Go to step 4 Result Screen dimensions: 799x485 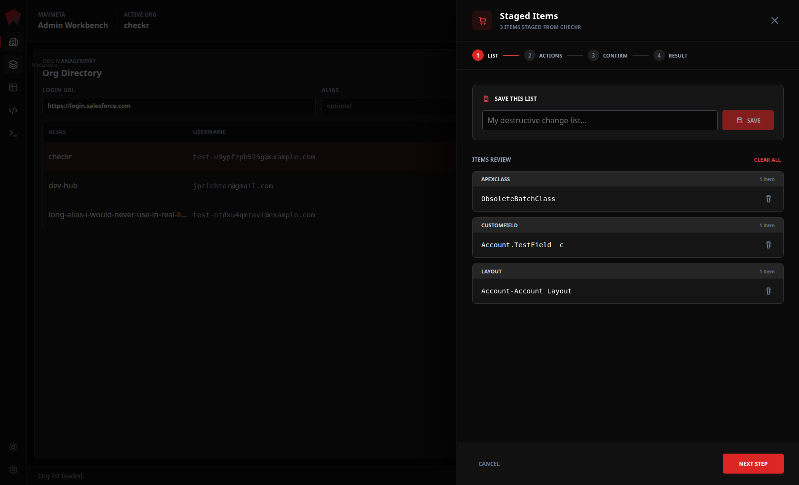coord(671,56)
